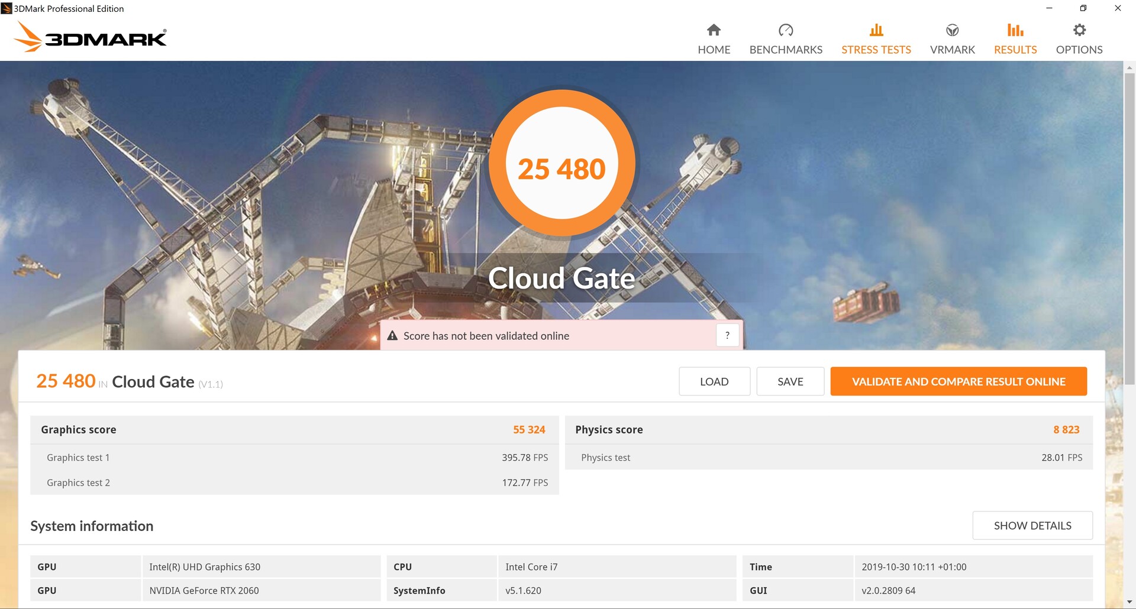This screenshot has height=609, width=1136.
Task: Click Intel(R) UHD Graphics 630 cell
Action: (262, 566)
